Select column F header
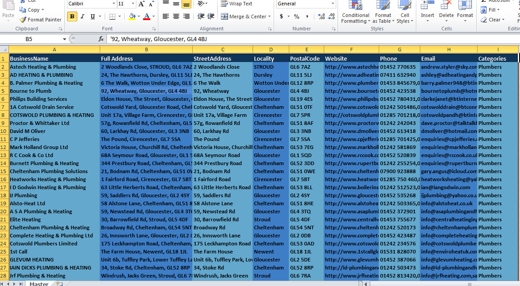 (x=351, y=50)
